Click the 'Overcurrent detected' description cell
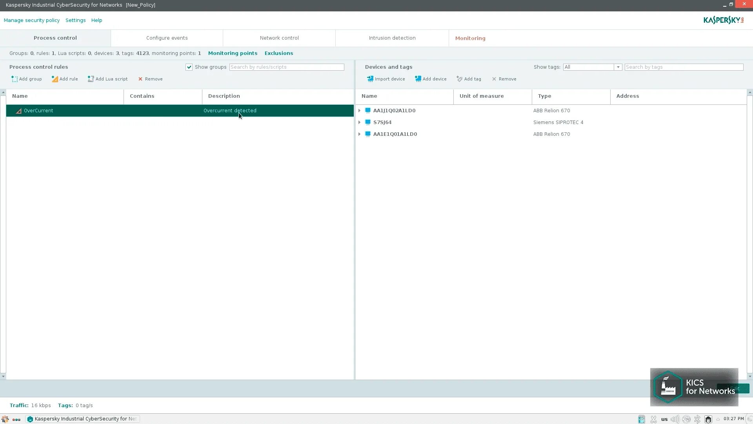753x424 pixels. click(230, 111)
